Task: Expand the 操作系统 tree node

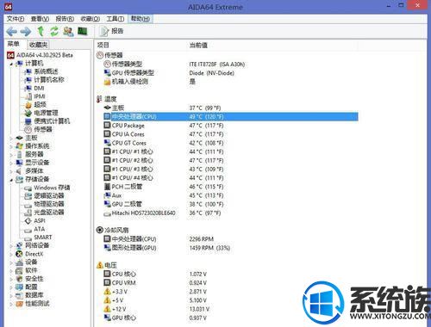Action: 11,146
